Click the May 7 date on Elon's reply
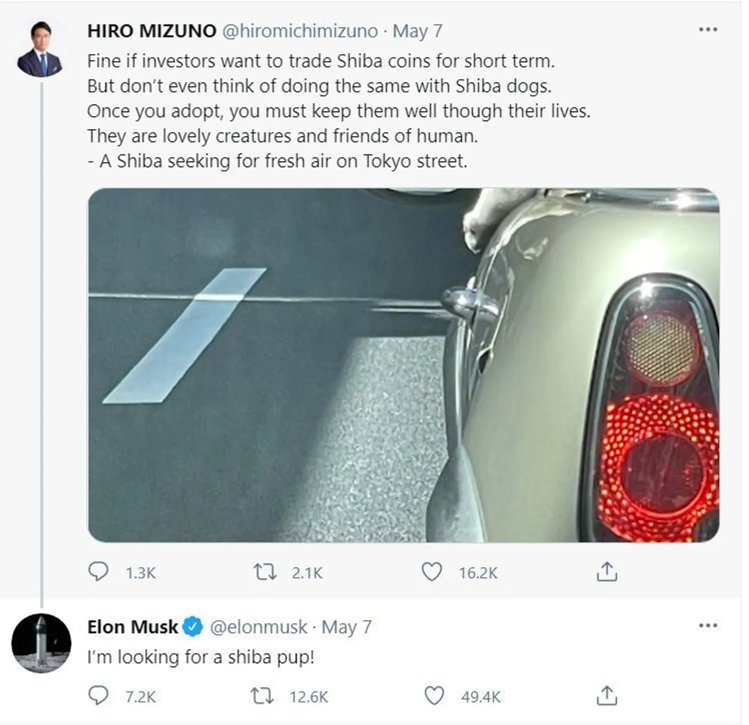 point(346,627)
